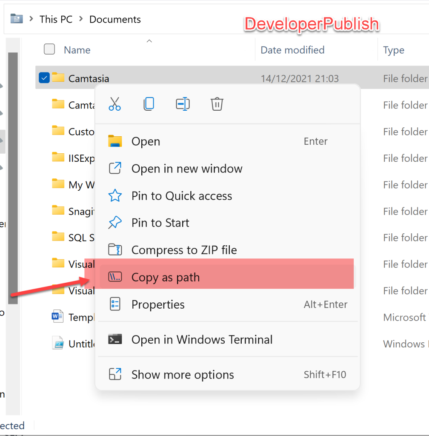The image size is (429, 436).
Task: Open the Word document icon near Templ file
Action: click(57, 317)
